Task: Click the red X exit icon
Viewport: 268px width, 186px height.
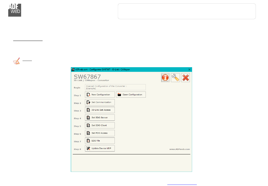Action: pos(185,78)
